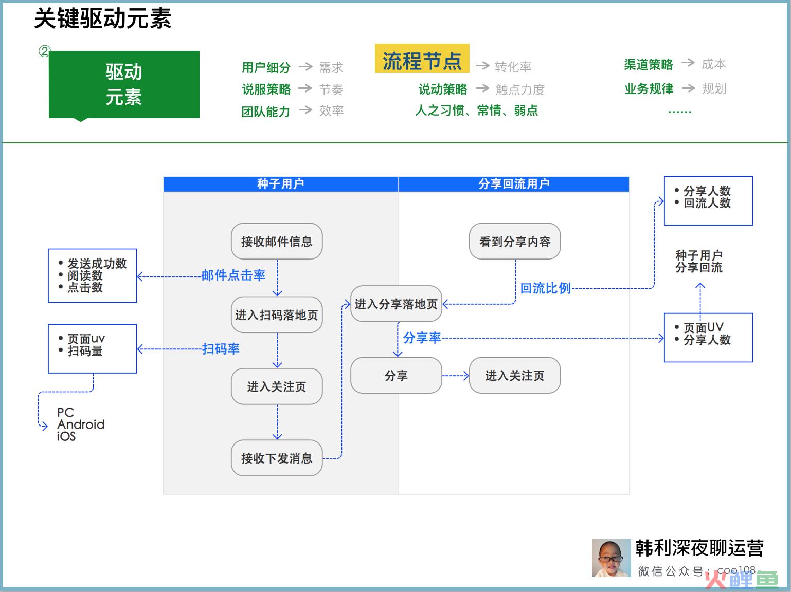
Task: Click the 渠道策略 green label
Action: coord(649,65)
